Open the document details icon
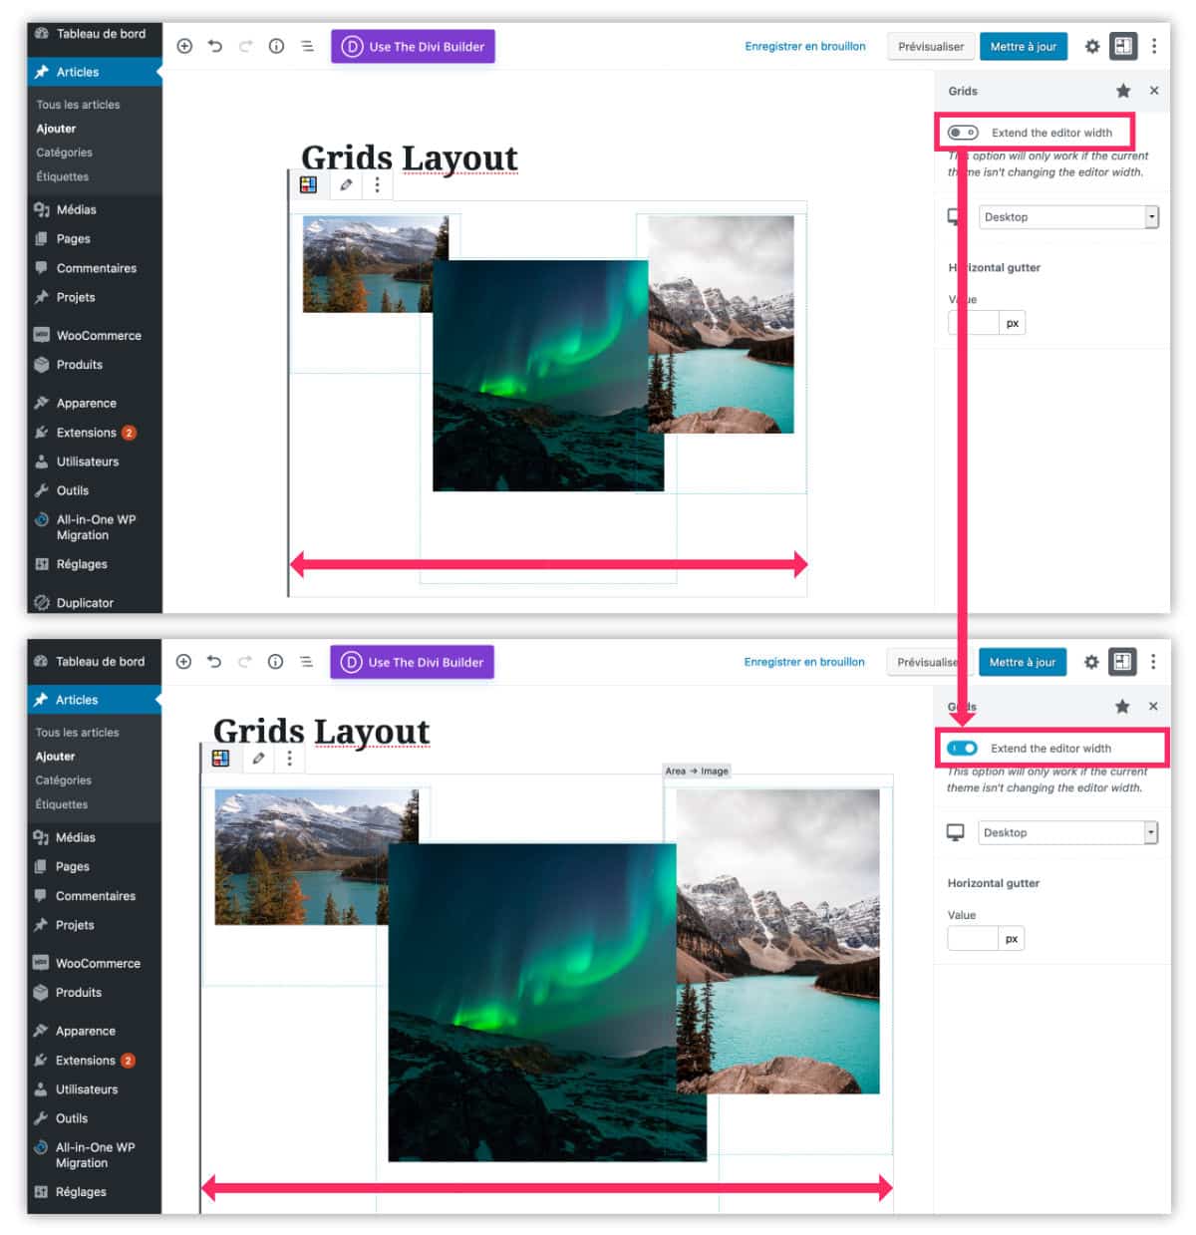Screen dimensions: 1196x1235 click(x=276, y=46)
